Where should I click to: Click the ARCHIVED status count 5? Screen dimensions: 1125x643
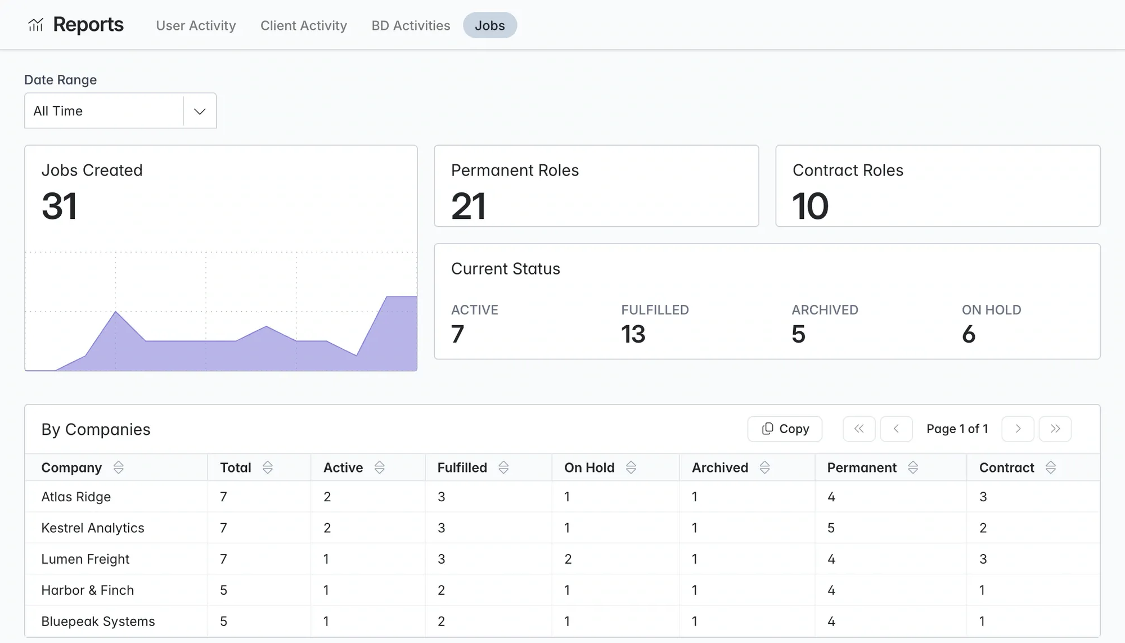point(799,334)
